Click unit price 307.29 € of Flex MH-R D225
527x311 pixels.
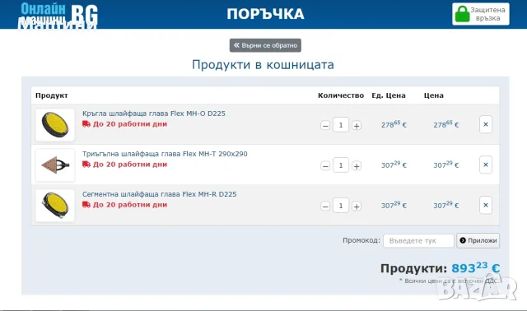394,205
